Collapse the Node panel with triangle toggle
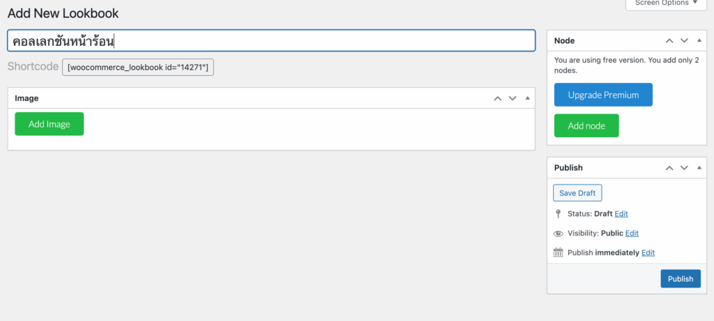This screenshot has width=714, height=321. click(x=699, y=41)
